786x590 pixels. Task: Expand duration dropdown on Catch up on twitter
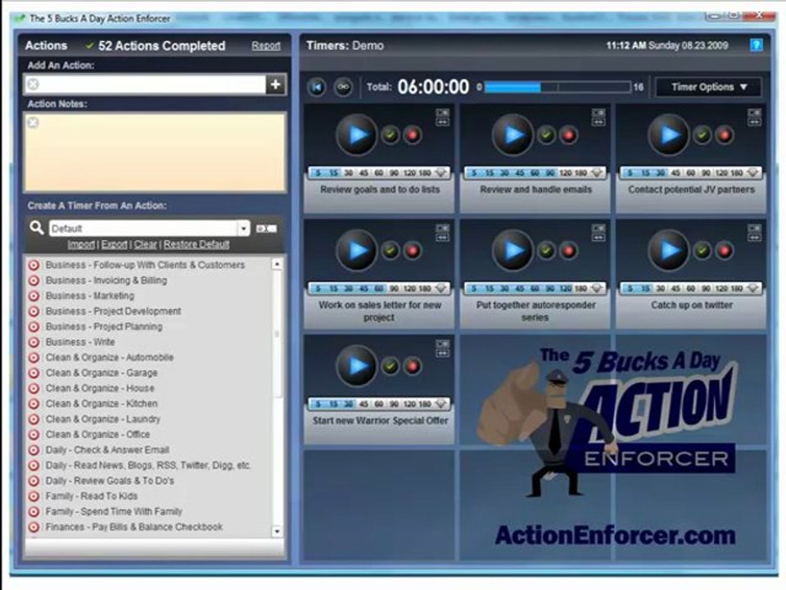click(x=753, y=288)
